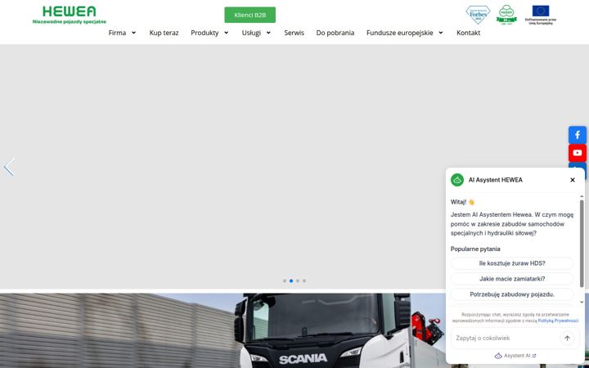
Task: Click the 'AI Asystent HEWEA' chat title
Action: point(496,180)
